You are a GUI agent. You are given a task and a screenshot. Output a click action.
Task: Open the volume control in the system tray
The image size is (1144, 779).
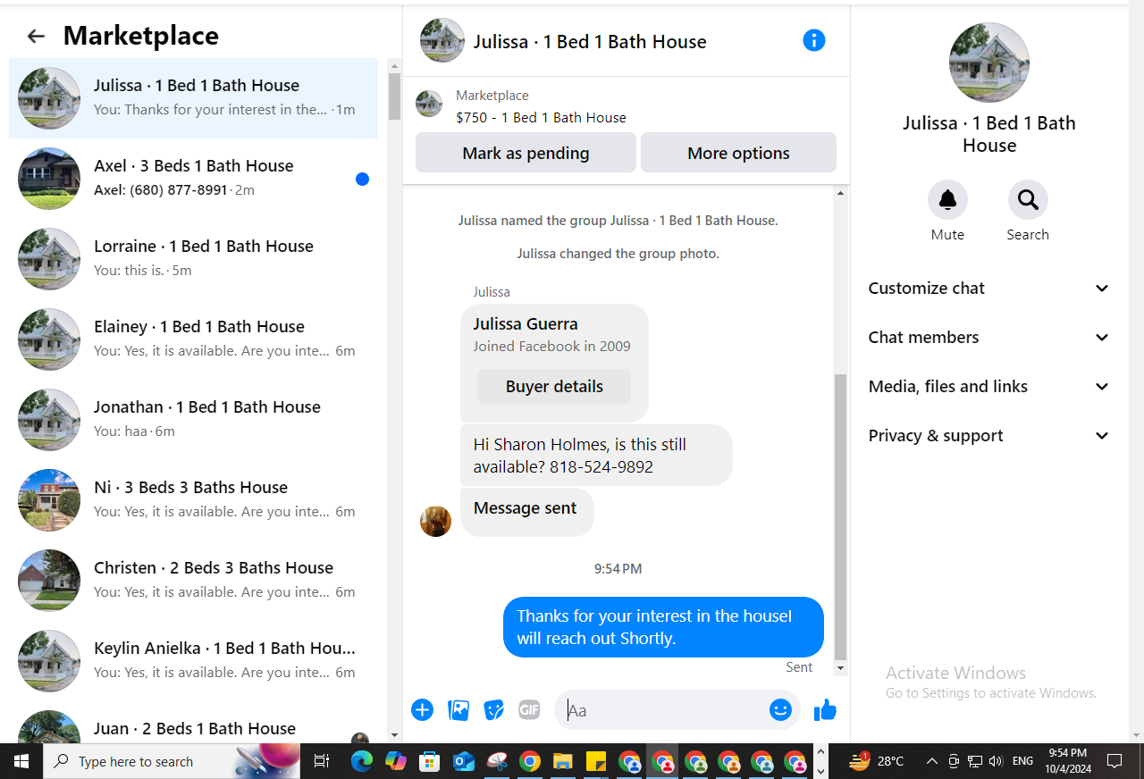[x=996, y=761]
